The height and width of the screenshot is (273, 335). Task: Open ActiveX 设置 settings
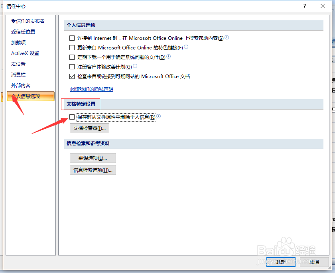(x=25, y=53)
